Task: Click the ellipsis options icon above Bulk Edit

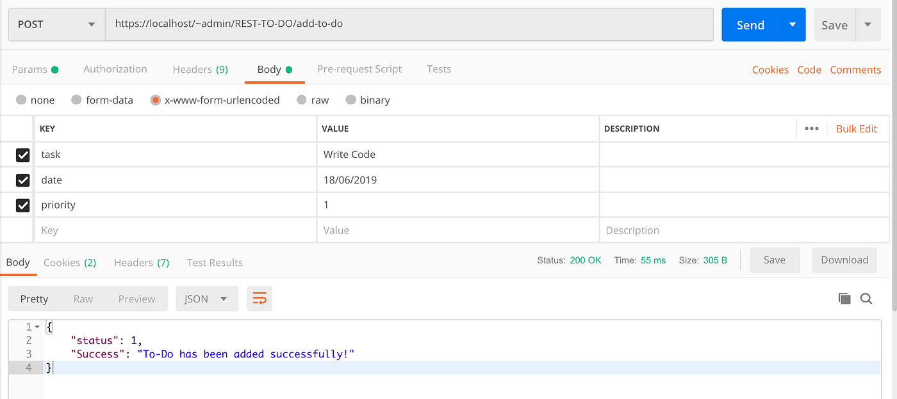Action: [x=812, y=128]
